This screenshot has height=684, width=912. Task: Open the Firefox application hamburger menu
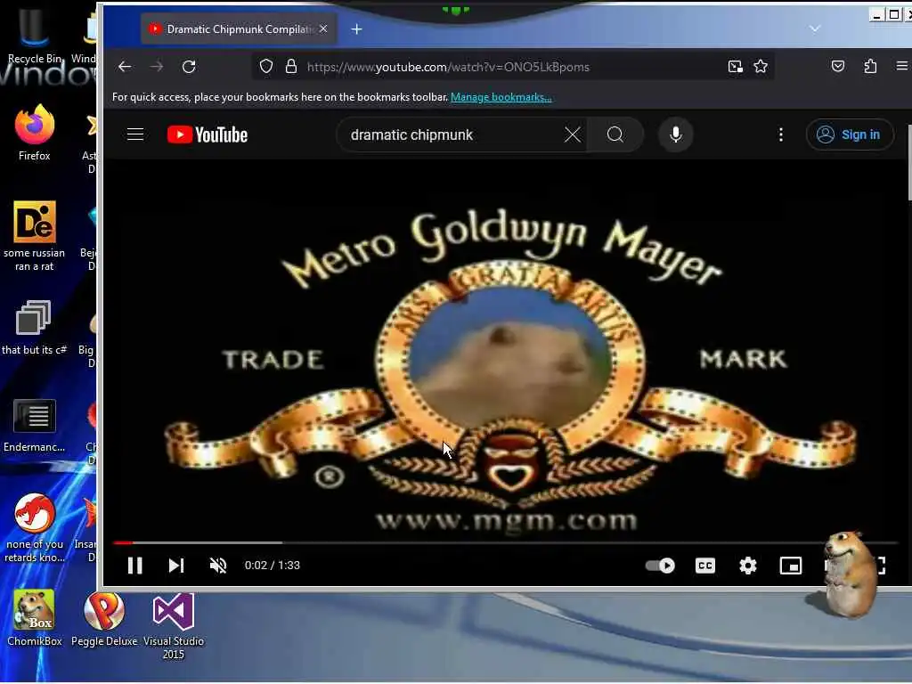coord(901,66)
